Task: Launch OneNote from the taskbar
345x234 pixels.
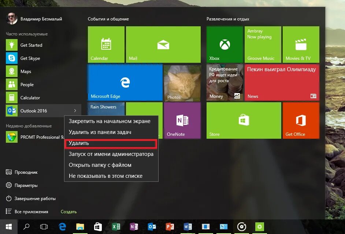Action: (134, 227)
